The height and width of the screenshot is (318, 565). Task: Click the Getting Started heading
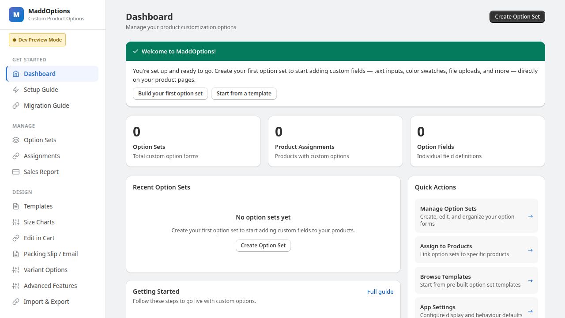[156, 291]
